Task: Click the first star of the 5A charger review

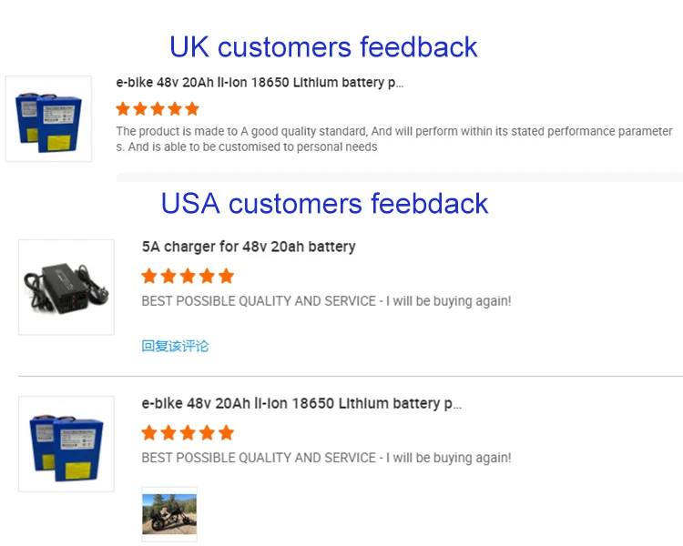Action: pyautogui.click(x=149, y=276)
